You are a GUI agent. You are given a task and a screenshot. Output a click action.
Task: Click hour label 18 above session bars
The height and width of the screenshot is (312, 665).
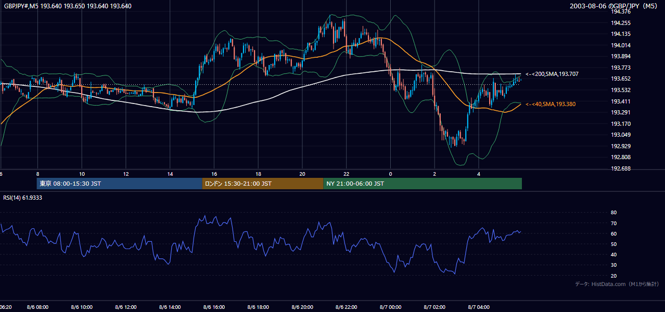click(x=259, y=174)
